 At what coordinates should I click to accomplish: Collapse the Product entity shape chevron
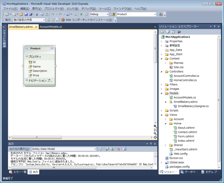[x=52, y=48]
